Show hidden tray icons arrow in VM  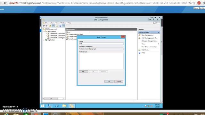click(143, 106)
